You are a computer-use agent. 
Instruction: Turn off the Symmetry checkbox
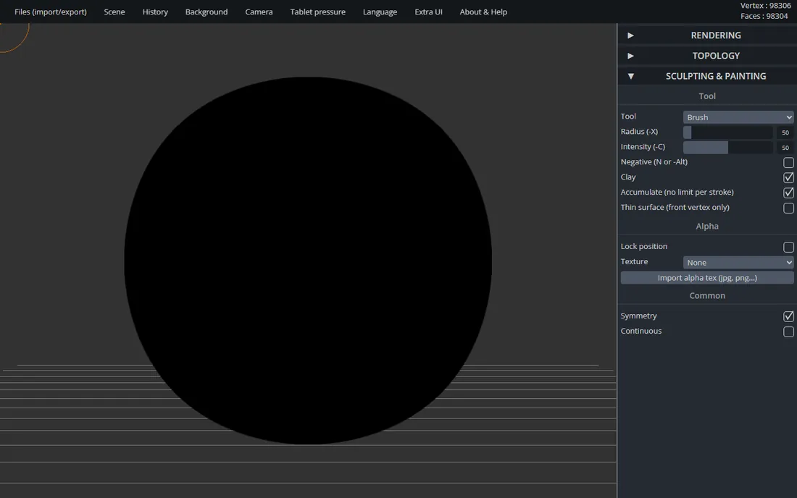click(788, 316)
